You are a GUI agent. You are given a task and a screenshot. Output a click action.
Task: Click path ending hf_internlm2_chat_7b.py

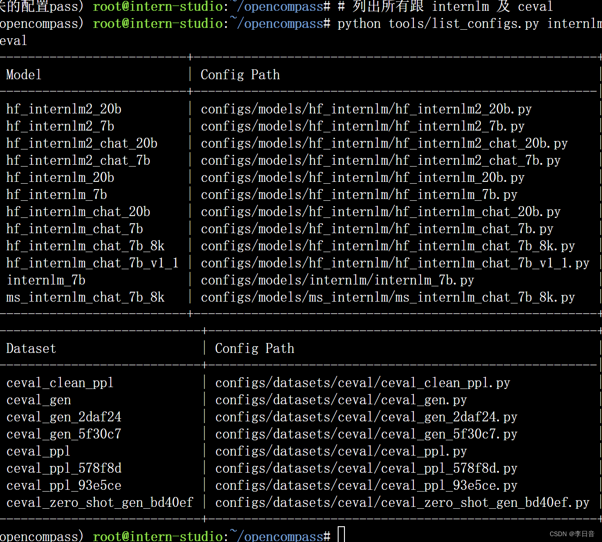(x=381, y=161)
